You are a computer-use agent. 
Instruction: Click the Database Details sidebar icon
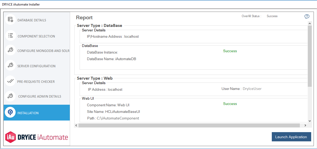point(11,20)
